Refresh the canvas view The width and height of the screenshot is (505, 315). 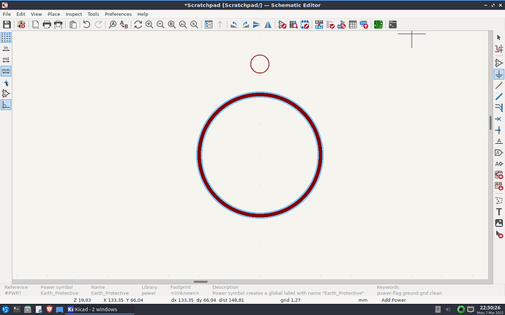138,24
